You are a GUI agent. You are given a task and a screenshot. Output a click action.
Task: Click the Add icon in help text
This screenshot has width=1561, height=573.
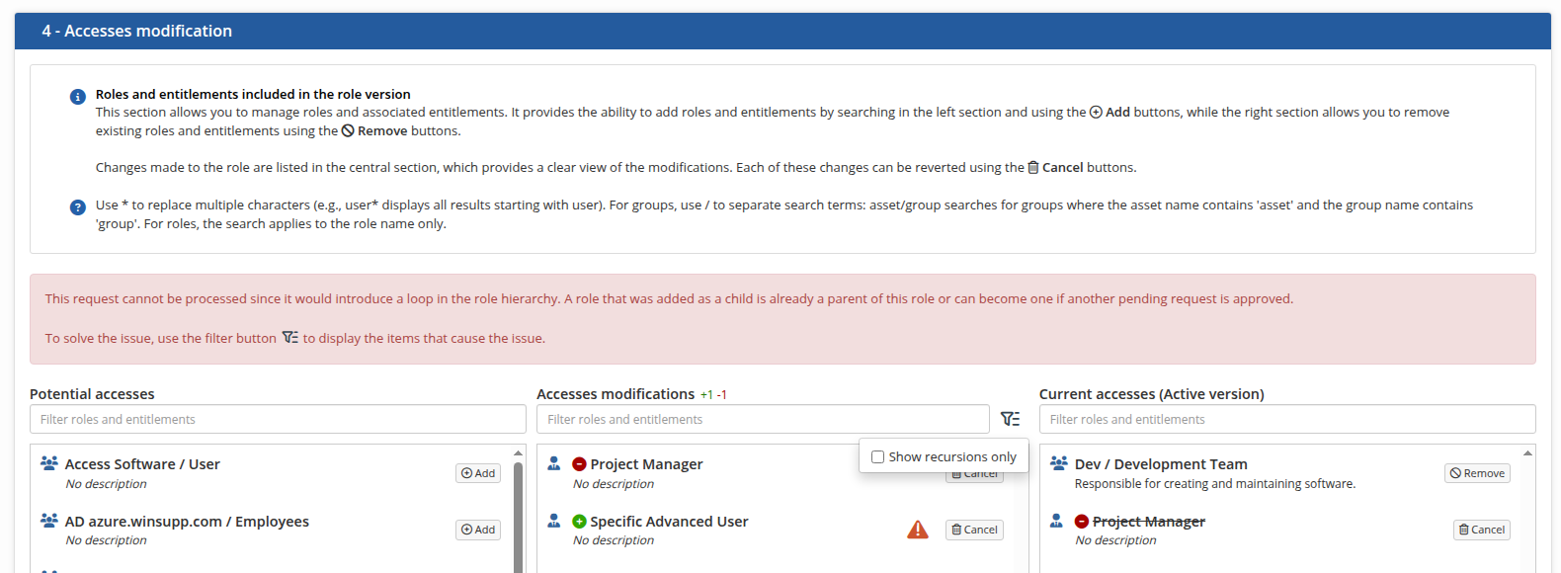(x=1096, y=113)
